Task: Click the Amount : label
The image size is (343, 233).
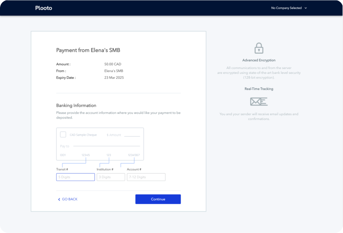Action: click(x=63, y=64)
